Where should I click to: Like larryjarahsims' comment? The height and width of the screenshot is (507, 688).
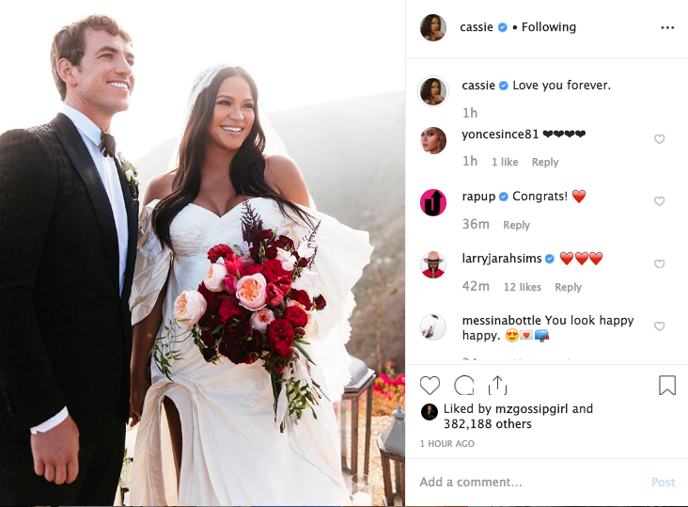click(x=659, y=263)
